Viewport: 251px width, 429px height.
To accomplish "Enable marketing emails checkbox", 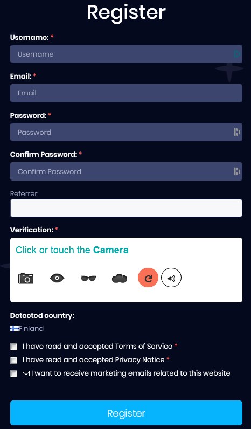I will (x=13, y=373).
